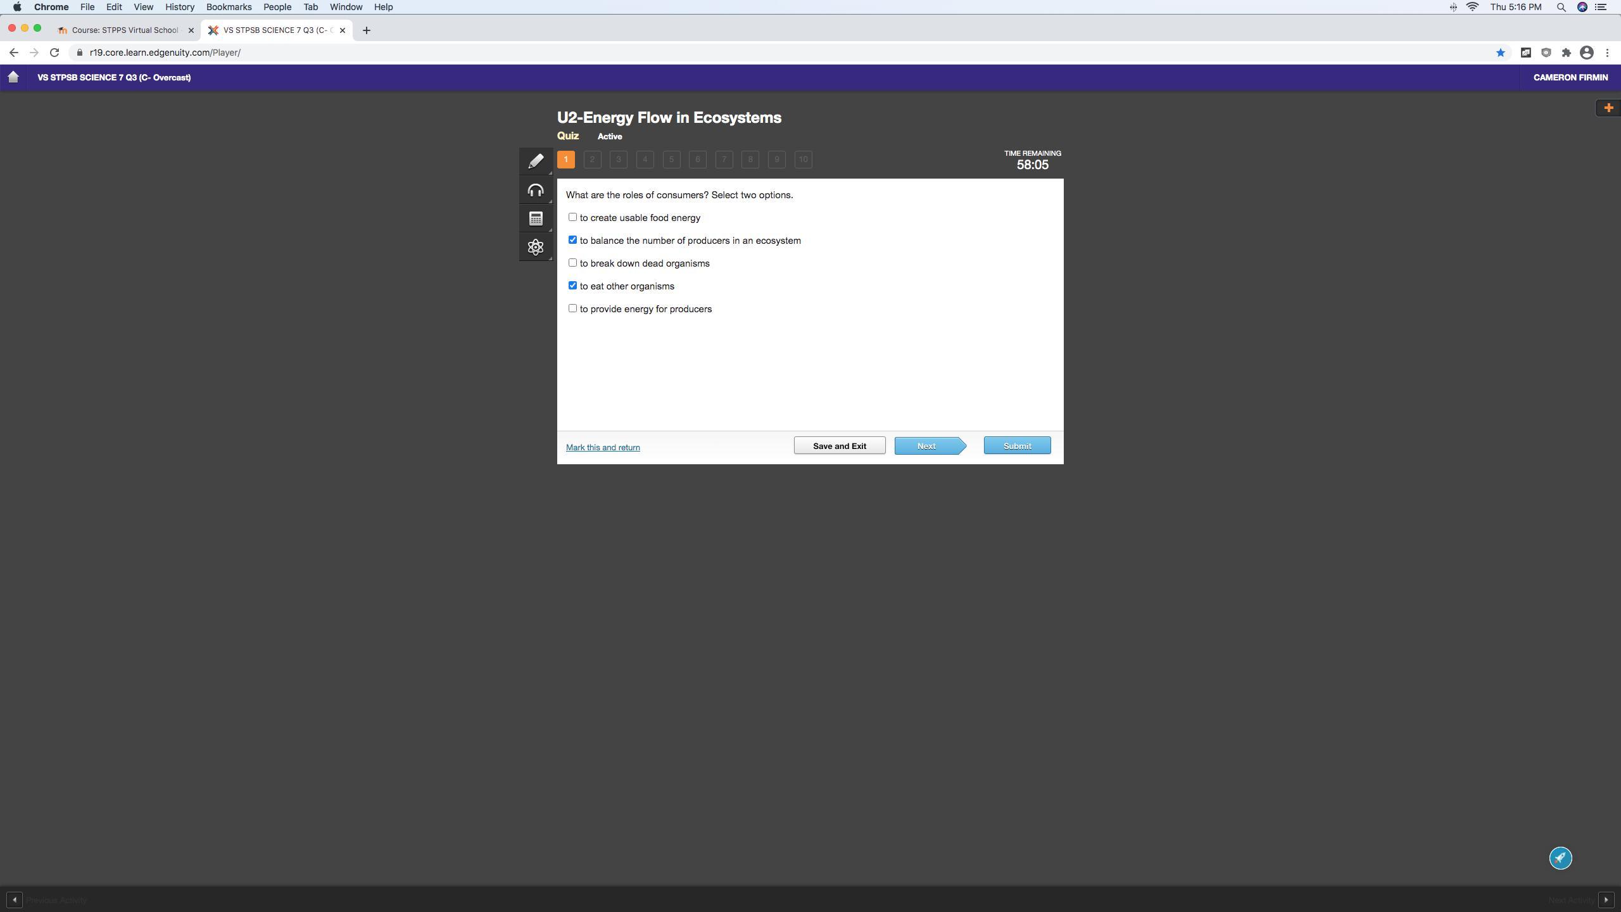Check 'to provide energy for producers'
The height and width of the screenshot is (912, 1621).
tap(572, 308)
